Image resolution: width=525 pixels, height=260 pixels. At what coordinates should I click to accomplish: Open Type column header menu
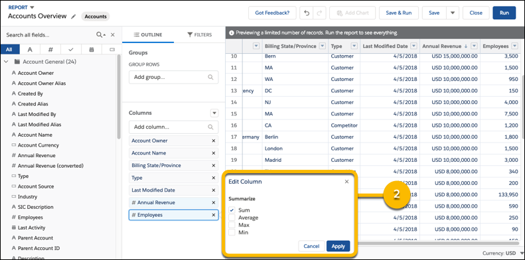coord(354,46)
